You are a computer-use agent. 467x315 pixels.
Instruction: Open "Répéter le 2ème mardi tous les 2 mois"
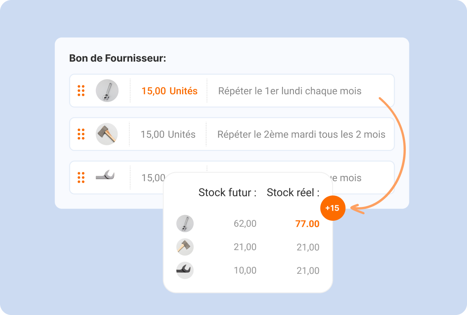(301, 134)
